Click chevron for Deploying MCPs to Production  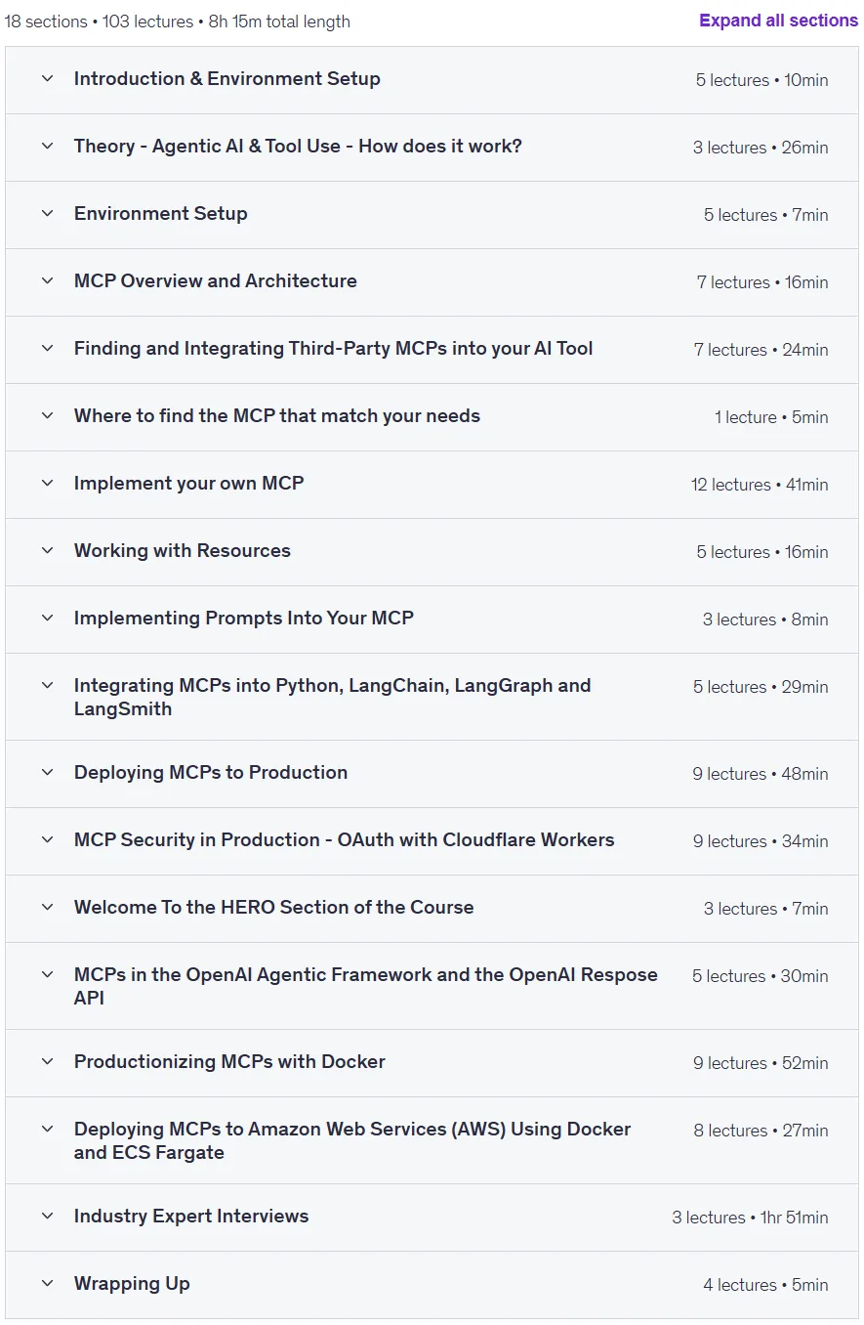point(47,773)
